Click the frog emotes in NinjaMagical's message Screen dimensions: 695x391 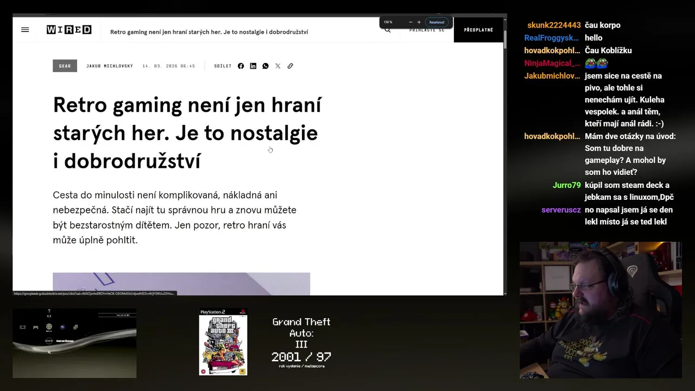coord(596,63)
